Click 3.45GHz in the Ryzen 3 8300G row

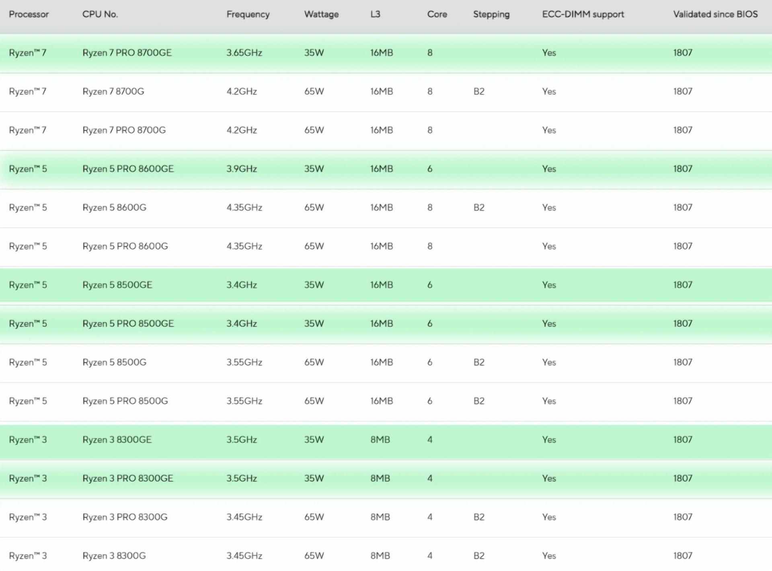click(x=244, y=556)
